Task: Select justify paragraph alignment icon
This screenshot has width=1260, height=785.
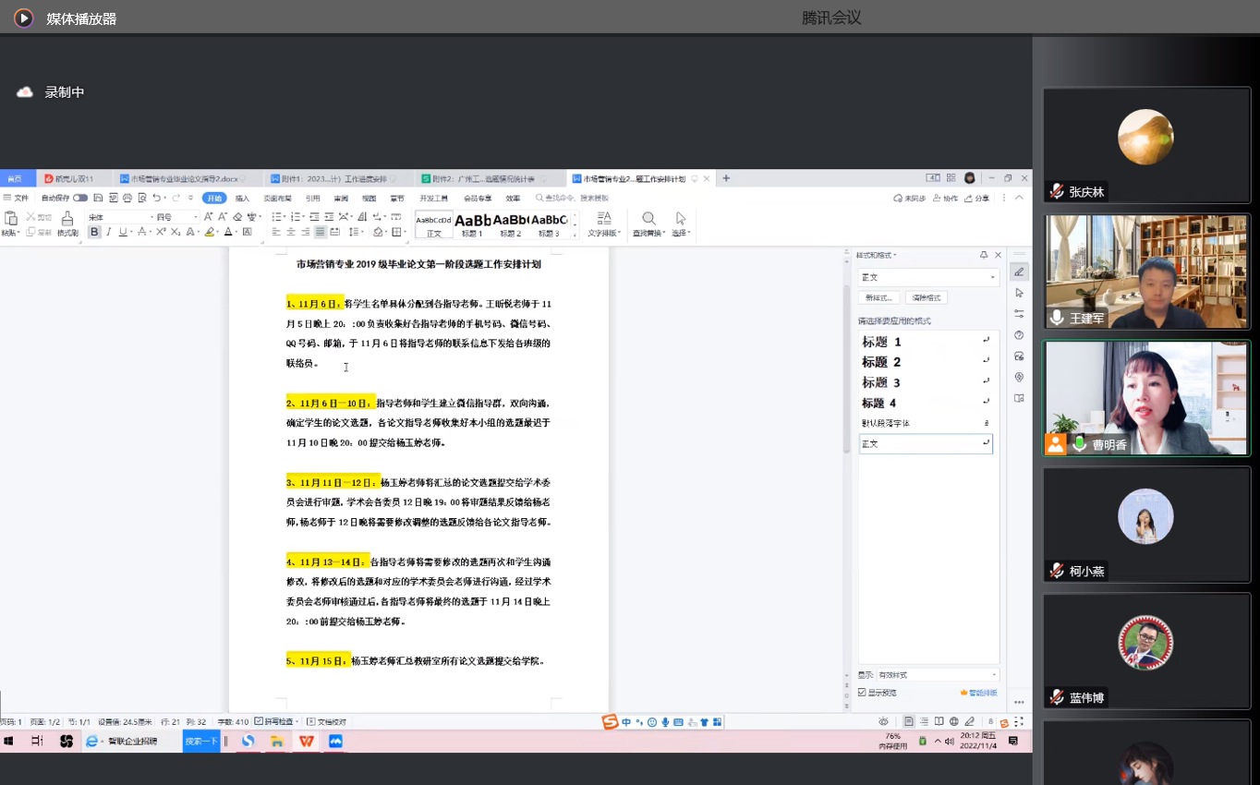Action: (x=320, y=232)
